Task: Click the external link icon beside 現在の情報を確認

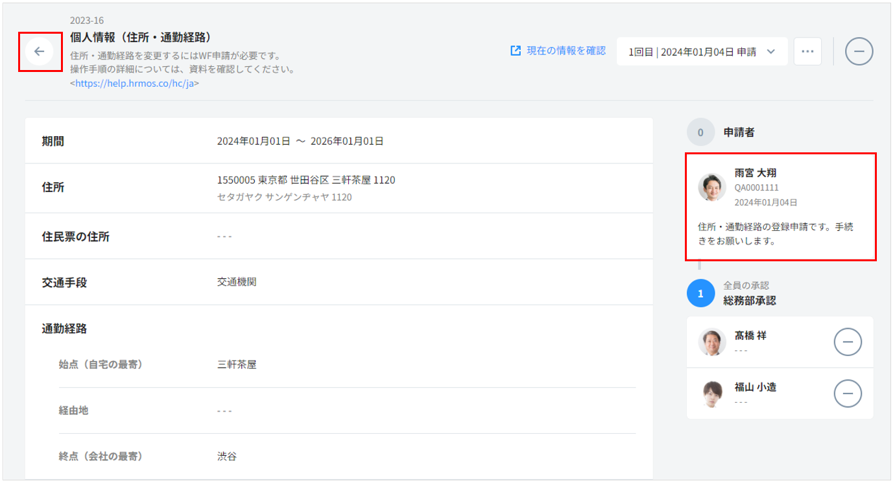Action: pyautogui.click(x=516, y=51)
